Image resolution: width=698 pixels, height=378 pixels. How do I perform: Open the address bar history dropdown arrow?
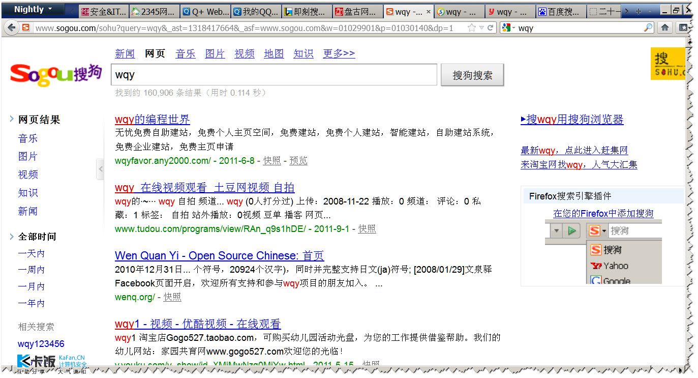tap(481, 28)
